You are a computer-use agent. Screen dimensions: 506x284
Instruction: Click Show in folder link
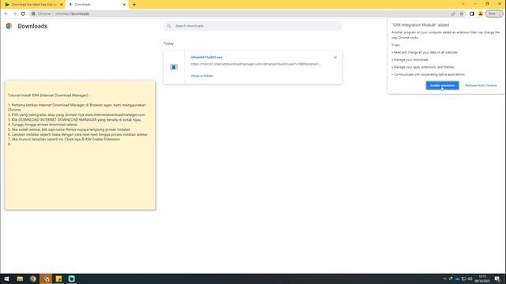(202, 76)
